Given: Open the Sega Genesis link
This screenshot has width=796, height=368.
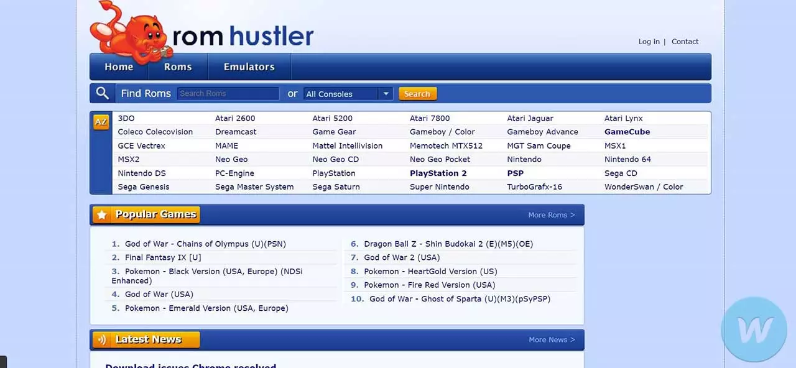Looking at the screenshot, I should tap(144, 186).
